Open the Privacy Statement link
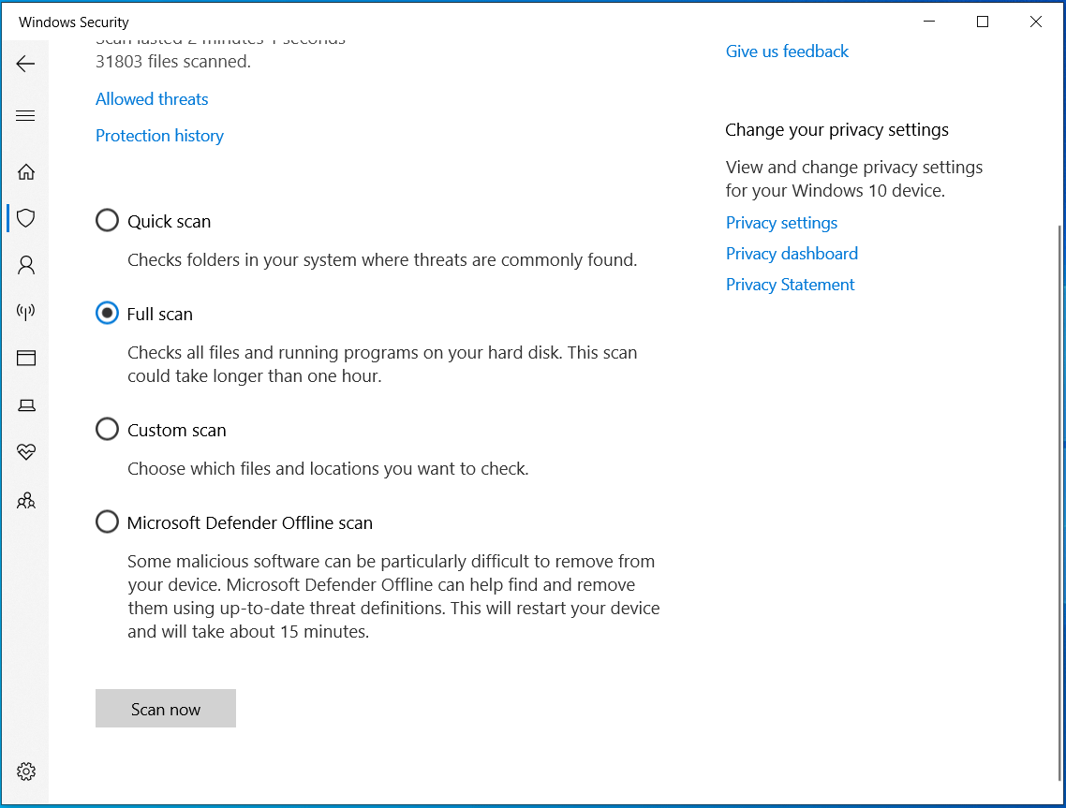The width and height of the screenshot is (1066, 808). point(790,285)
